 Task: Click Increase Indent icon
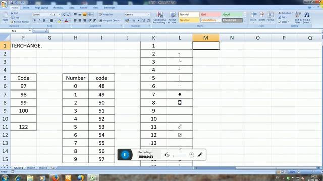point(94,20)
